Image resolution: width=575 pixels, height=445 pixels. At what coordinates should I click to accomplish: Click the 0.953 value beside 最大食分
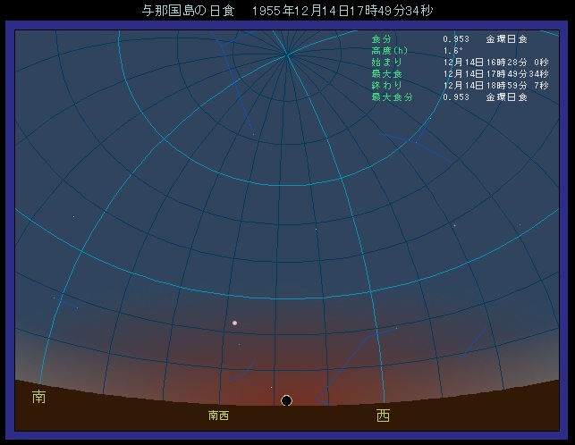pyautogui.click(x=455, y=97)
